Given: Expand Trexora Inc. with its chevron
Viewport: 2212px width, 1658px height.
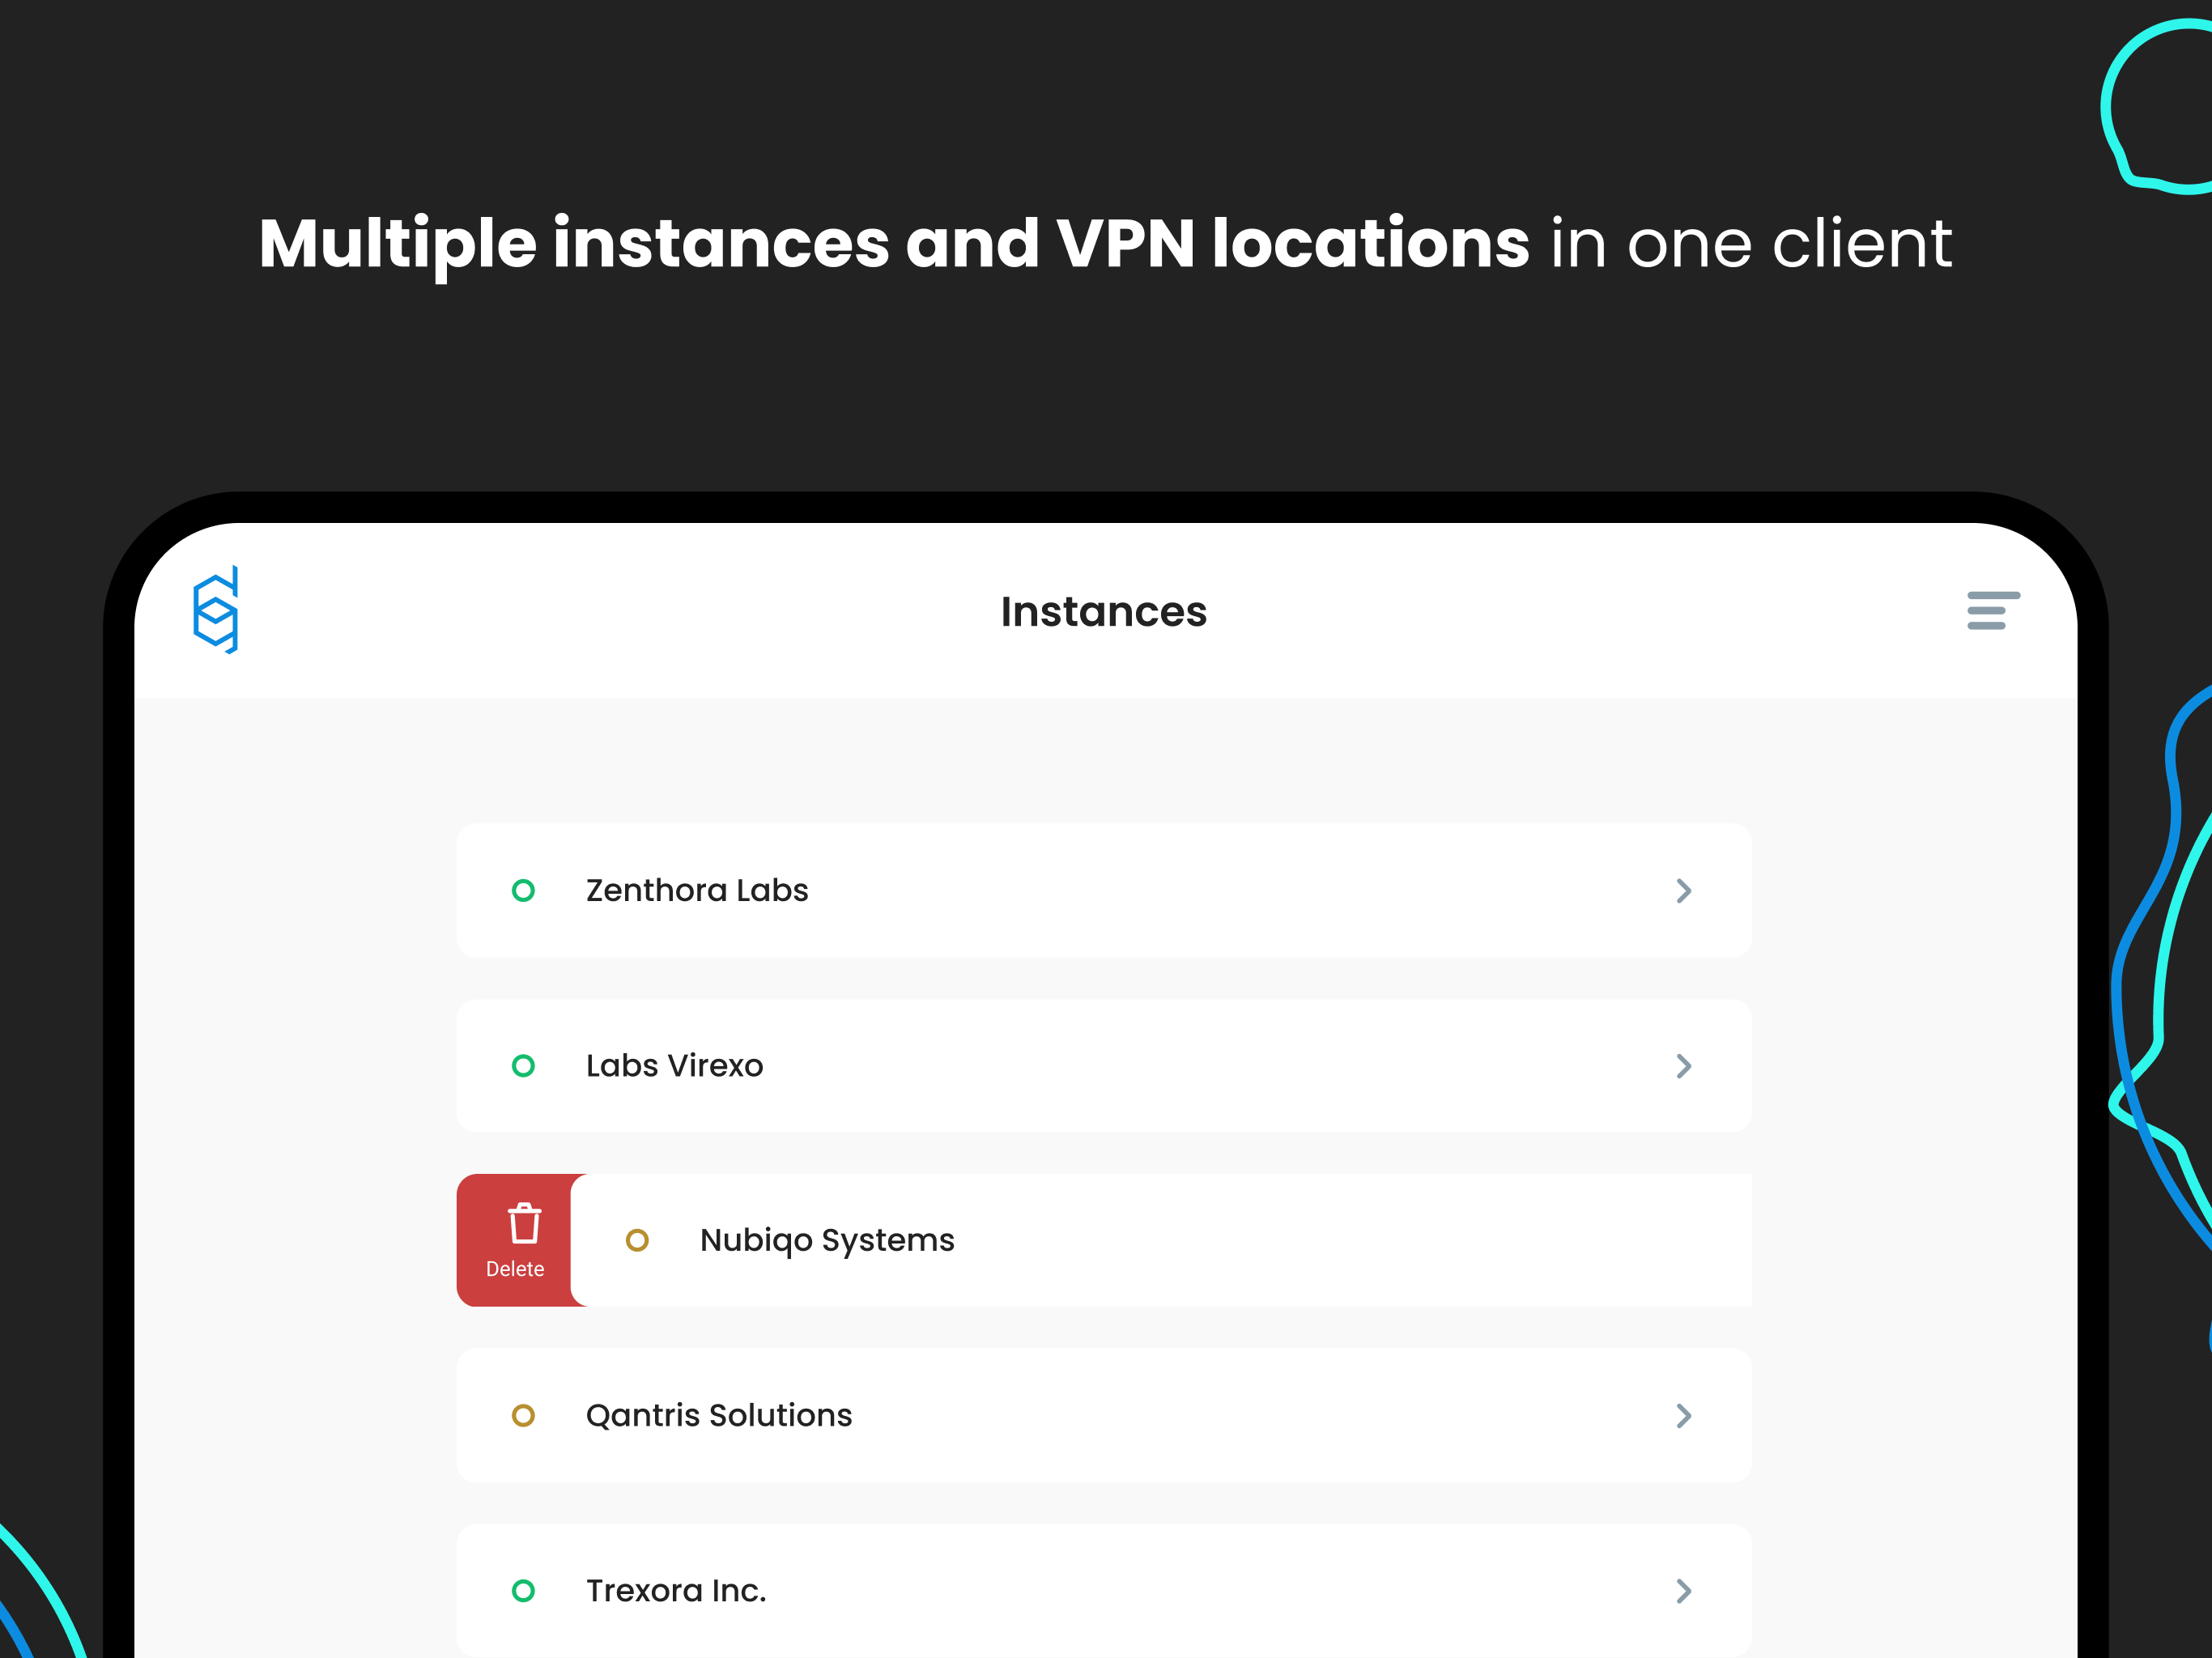Looking at the screenshot, I should [x=1684, y=1591].
